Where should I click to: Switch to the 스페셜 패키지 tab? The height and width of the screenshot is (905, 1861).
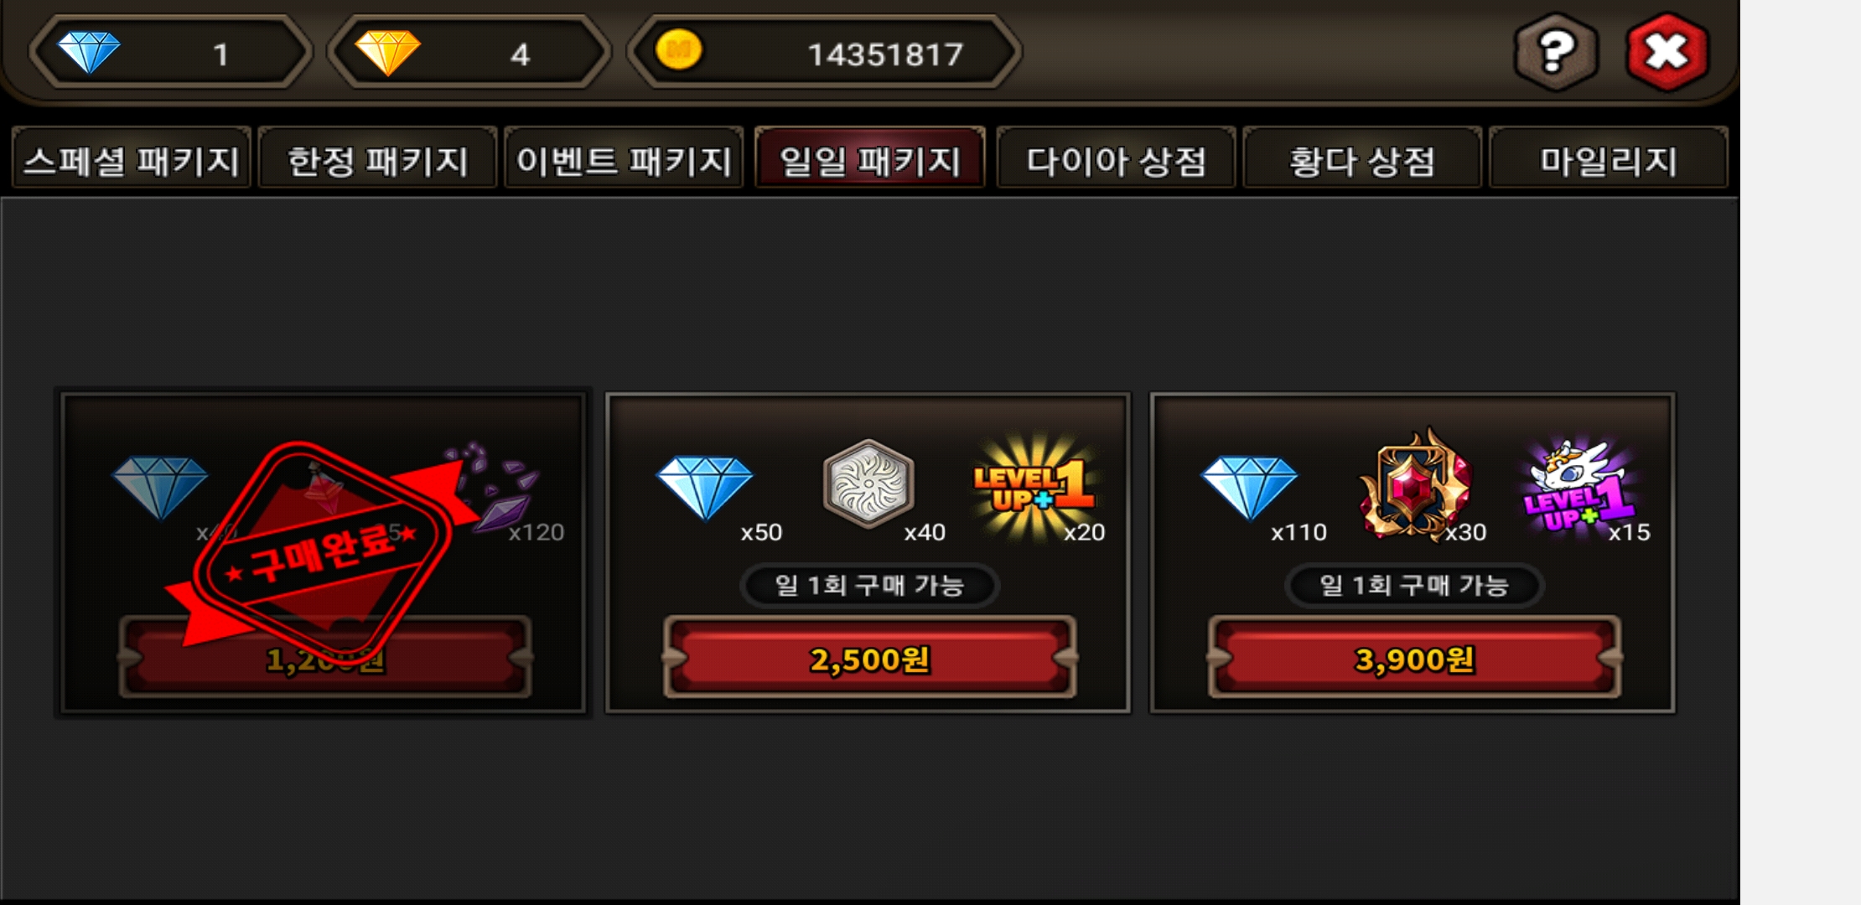(x=132, y=158)
